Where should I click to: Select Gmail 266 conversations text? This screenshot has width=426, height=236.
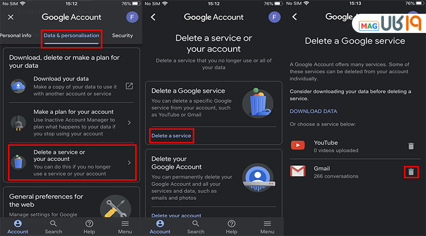(x=336, y=172)
